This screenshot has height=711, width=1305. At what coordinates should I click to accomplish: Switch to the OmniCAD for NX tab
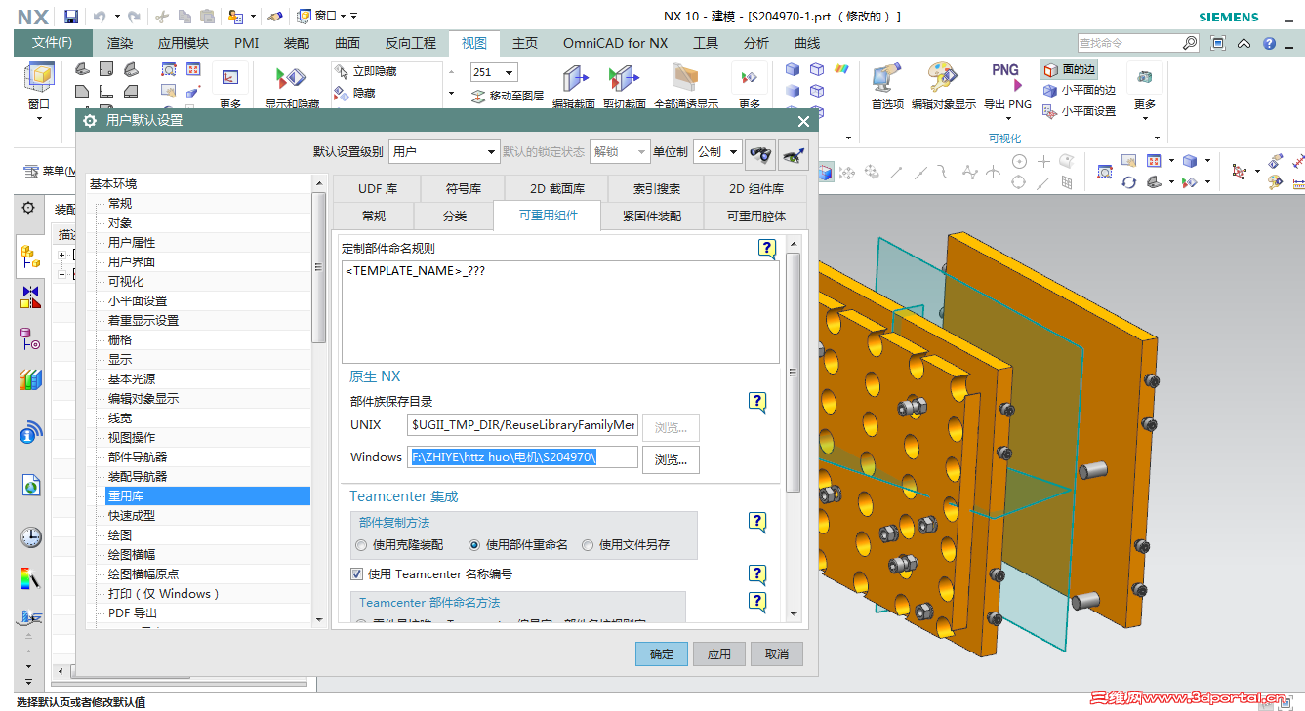(616, 43)
